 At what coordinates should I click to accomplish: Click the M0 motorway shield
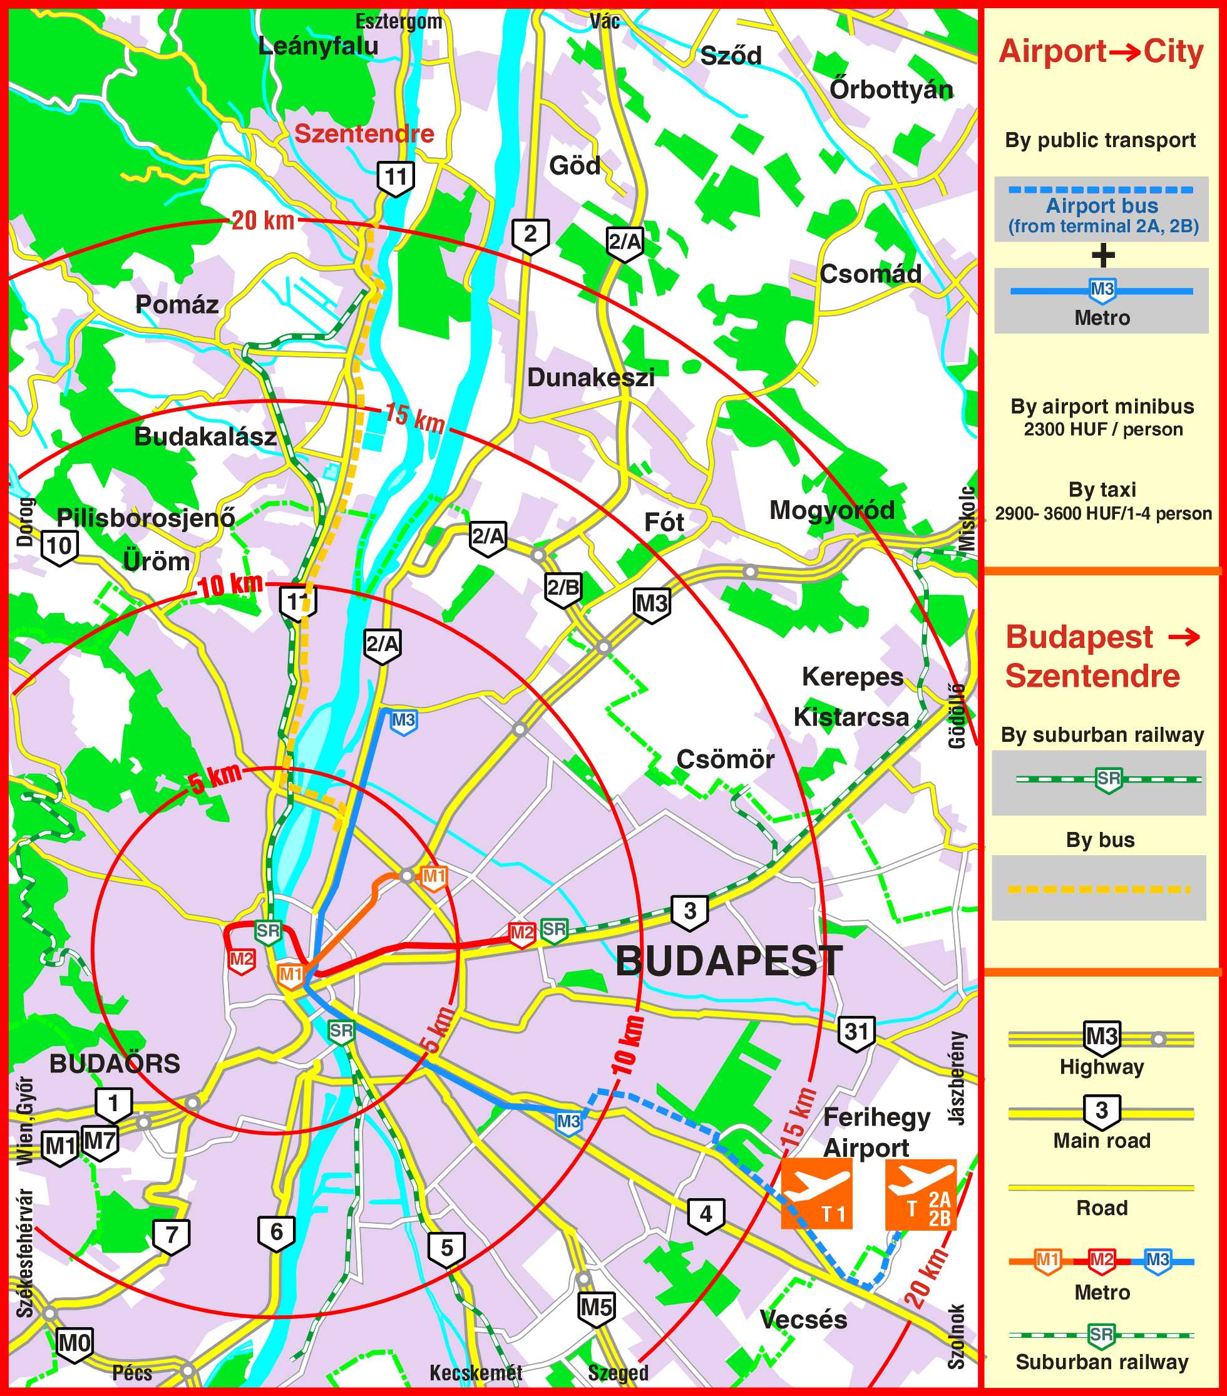point(74,1346)
